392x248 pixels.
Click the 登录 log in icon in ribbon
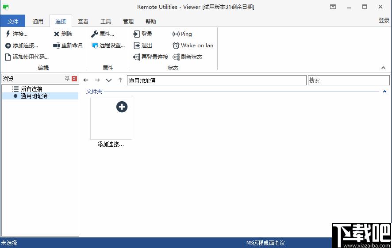(137, 34)
